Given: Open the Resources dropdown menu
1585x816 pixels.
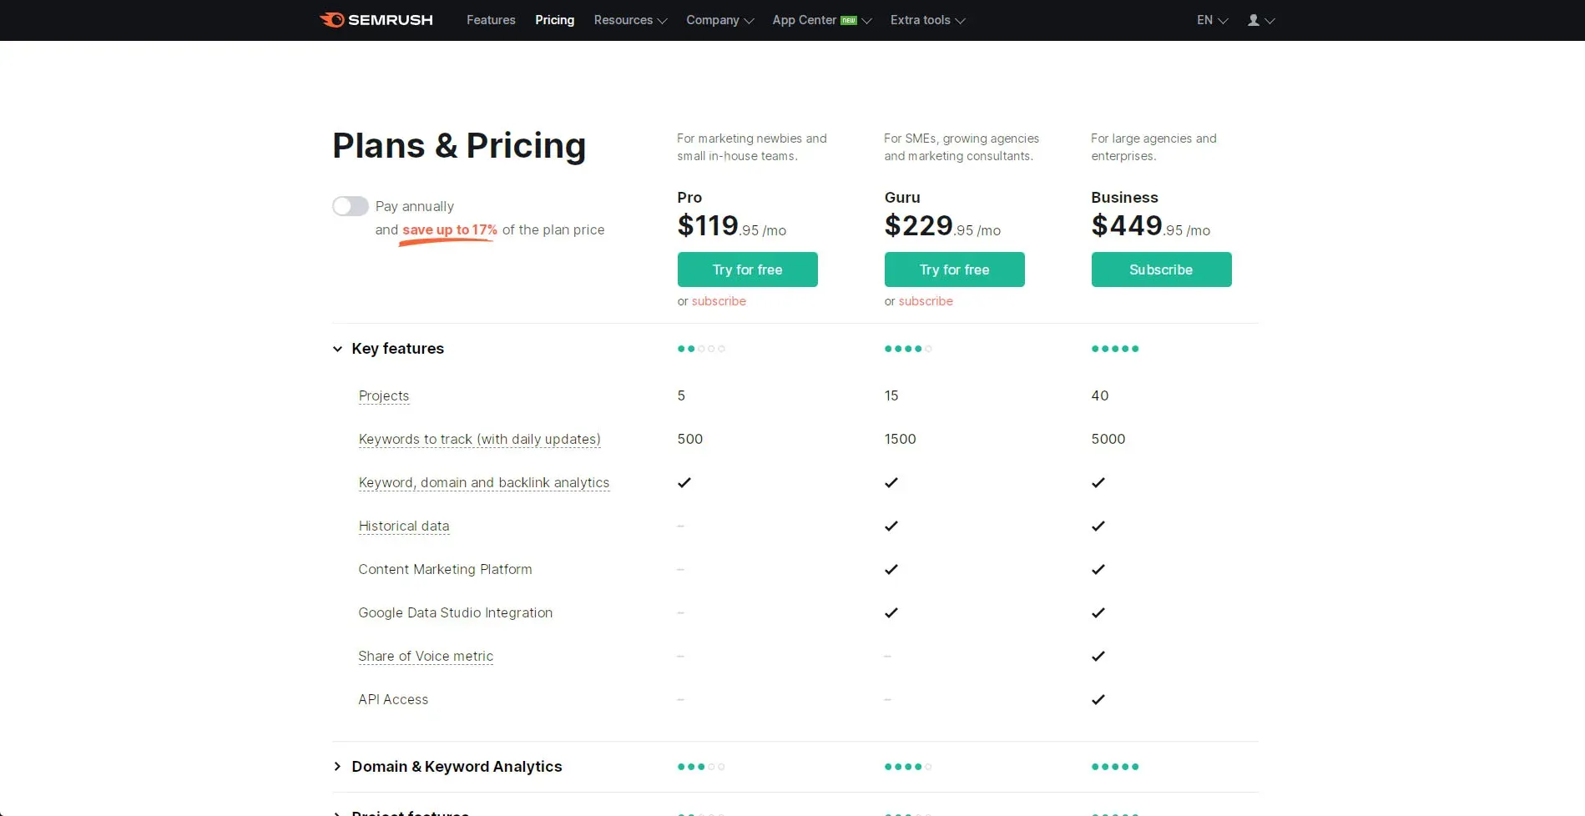Looking at the screenshot, I should [x=630, y=20].
